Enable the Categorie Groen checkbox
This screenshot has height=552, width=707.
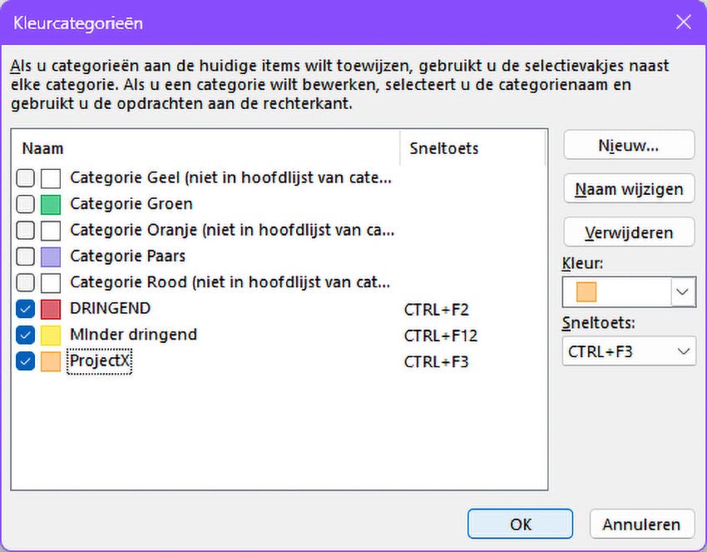click(x=26, y=204)
